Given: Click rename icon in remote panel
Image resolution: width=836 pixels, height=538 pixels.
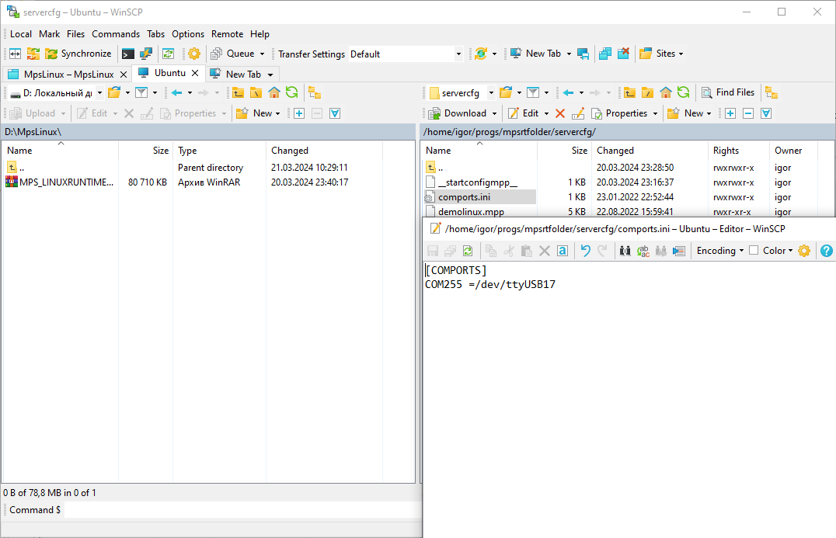Looking at the screenshot, I should 578,113.
